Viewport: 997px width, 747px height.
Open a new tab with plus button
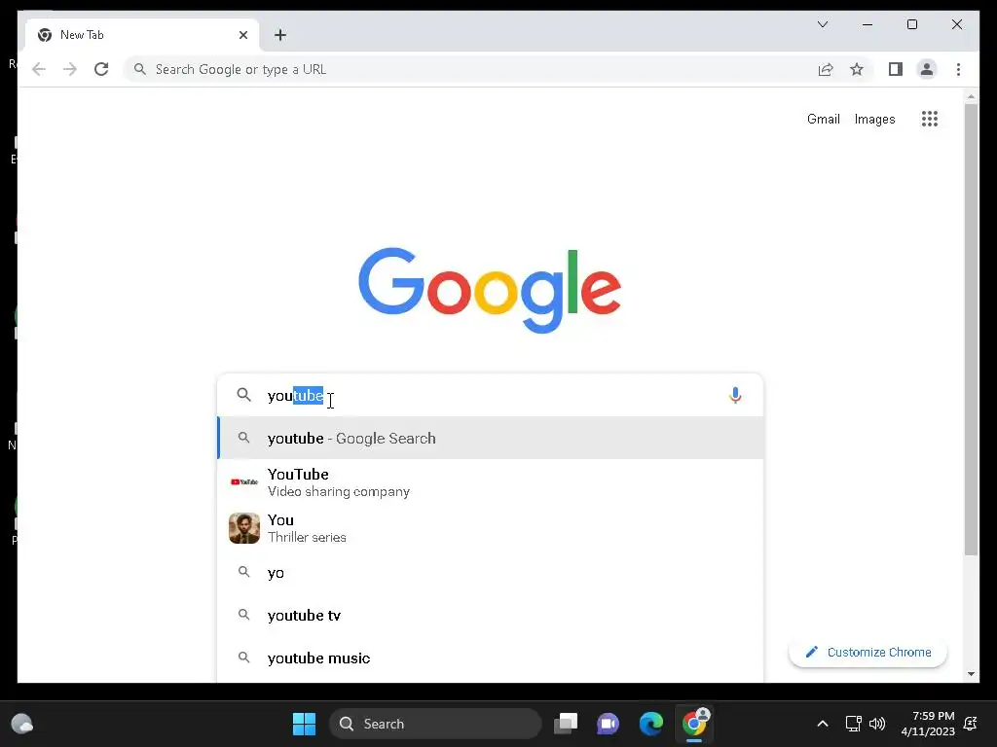280,35
